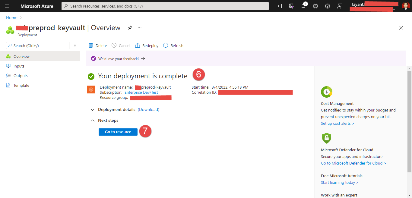Launch Cloud Shell from top bar
The height and width of the screenshot is (198, 412).
click(279, 6)
